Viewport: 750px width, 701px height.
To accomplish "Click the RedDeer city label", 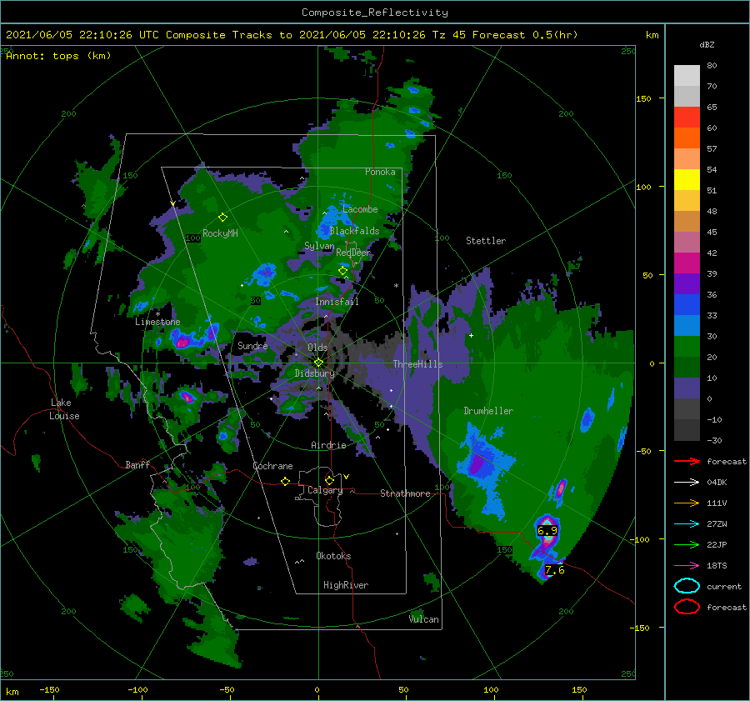I will point(353,253).
